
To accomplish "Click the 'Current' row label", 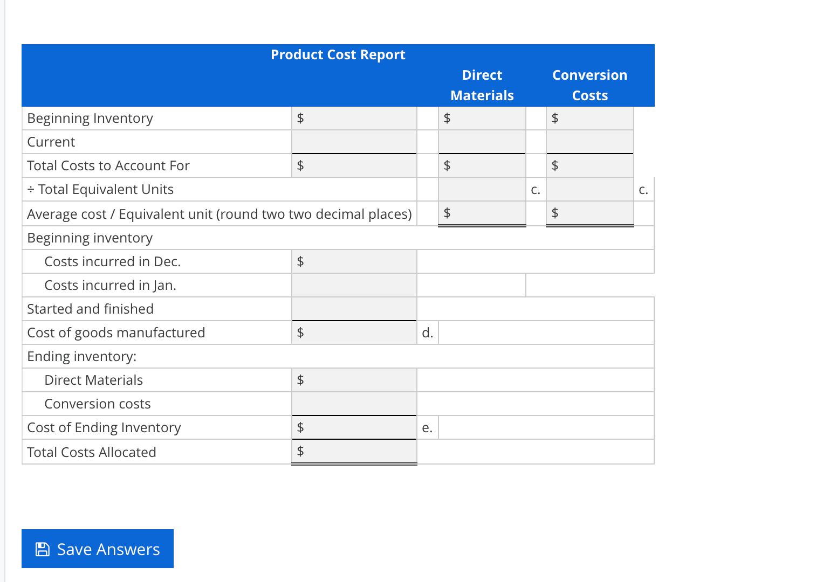I will click(x=51, y=142).
